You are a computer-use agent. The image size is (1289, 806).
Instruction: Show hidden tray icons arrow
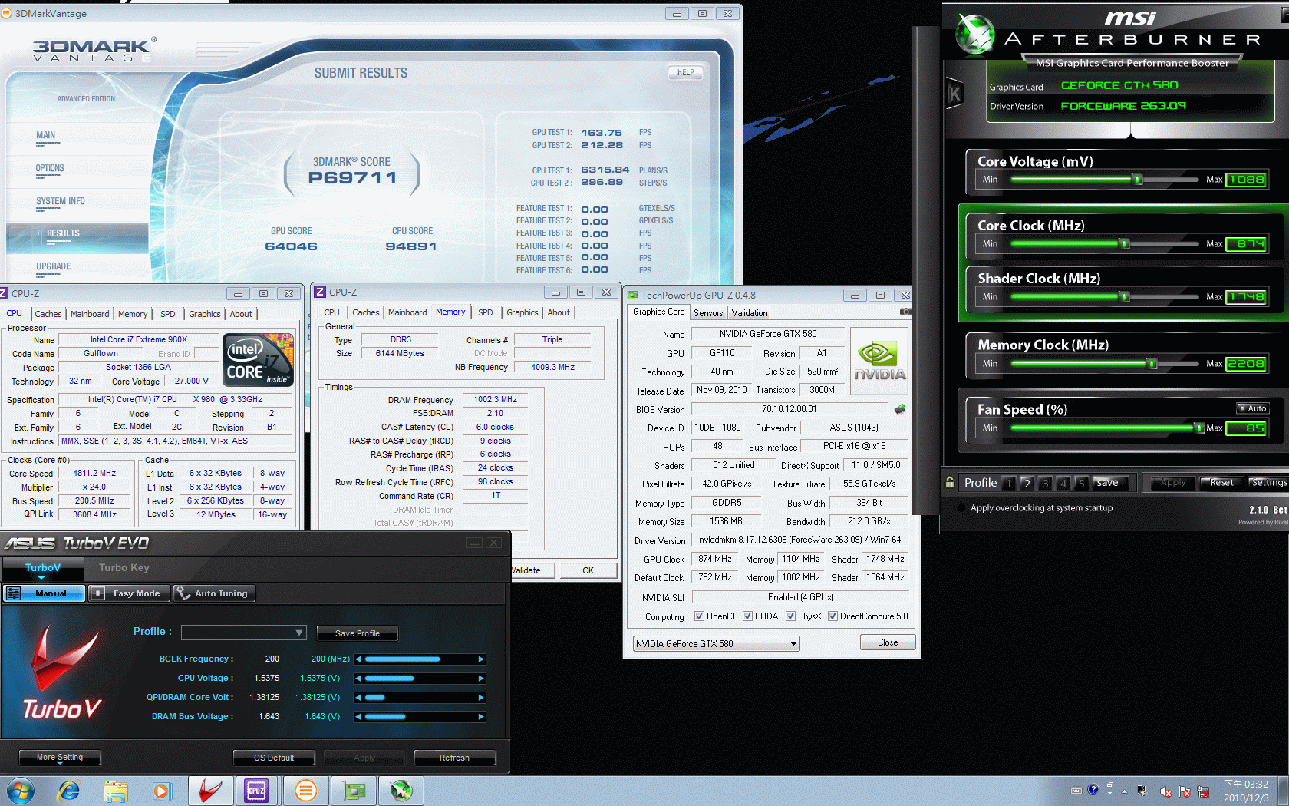coord(1124,791)
